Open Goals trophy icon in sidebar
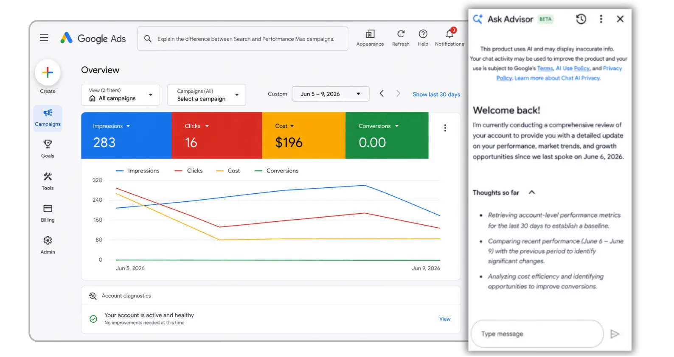 [x=48, y=144]
